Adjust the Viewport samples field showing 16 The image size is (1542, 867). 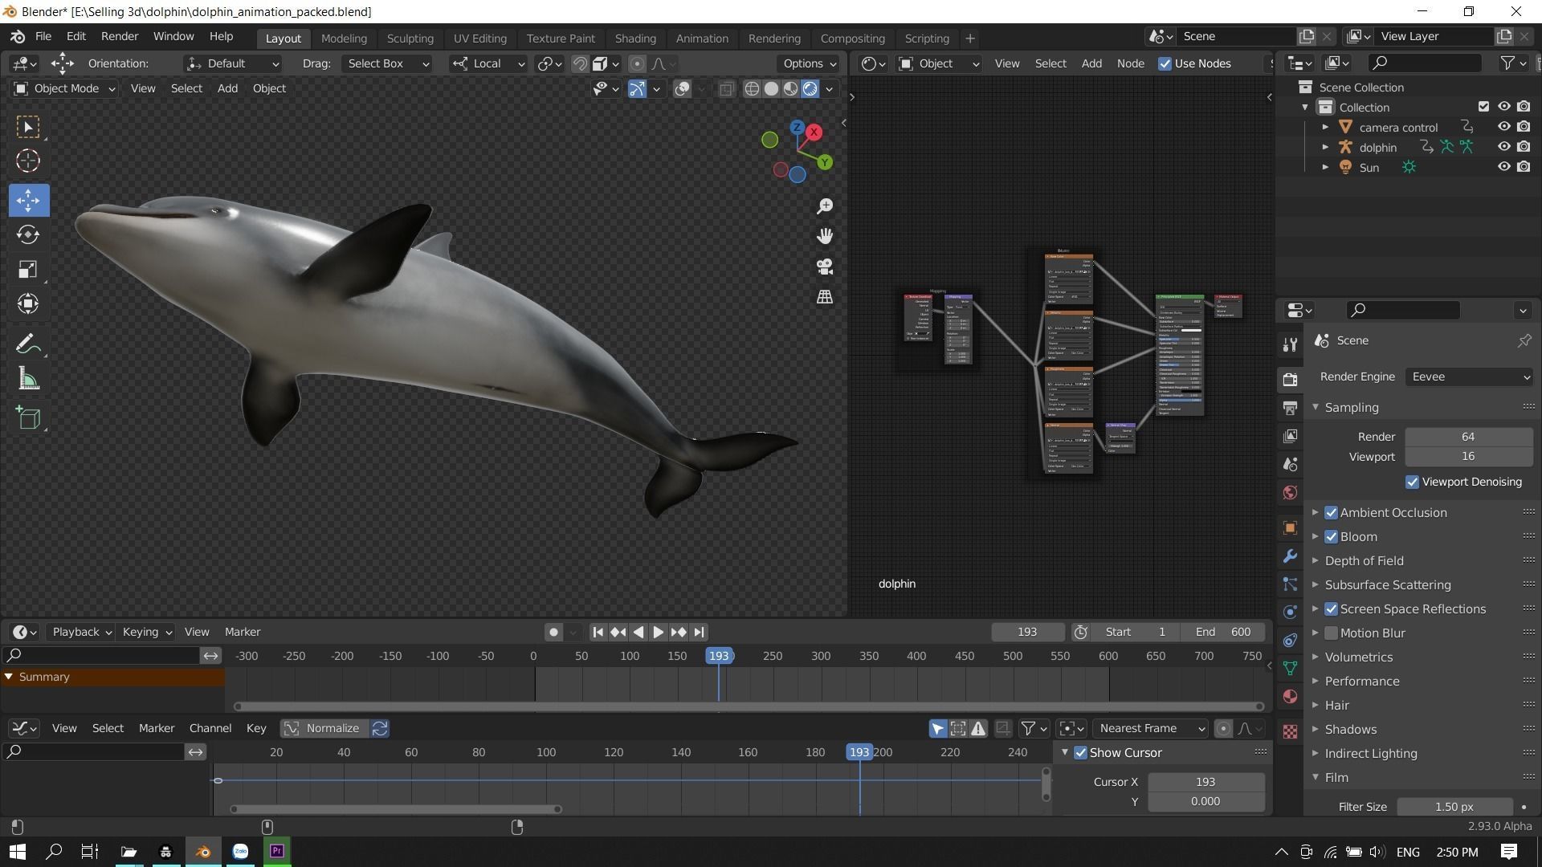(1467, 456)
